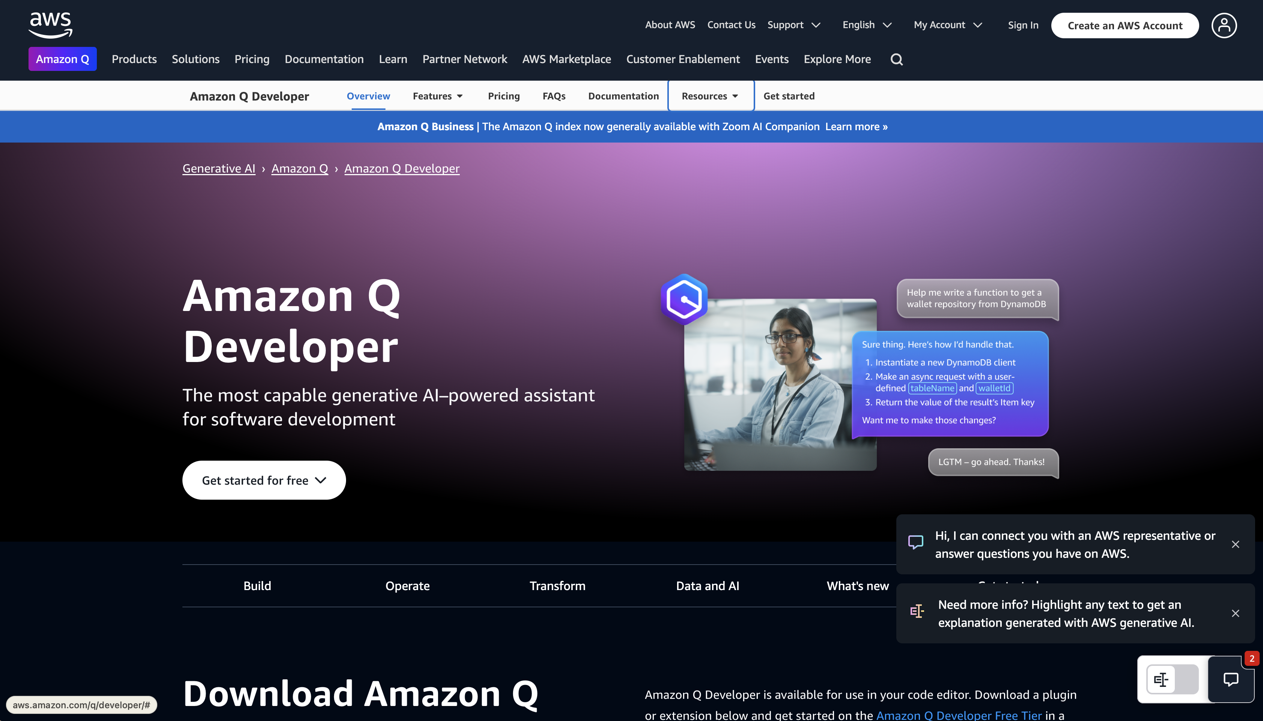Expand Get started for free options

(263, 480)
